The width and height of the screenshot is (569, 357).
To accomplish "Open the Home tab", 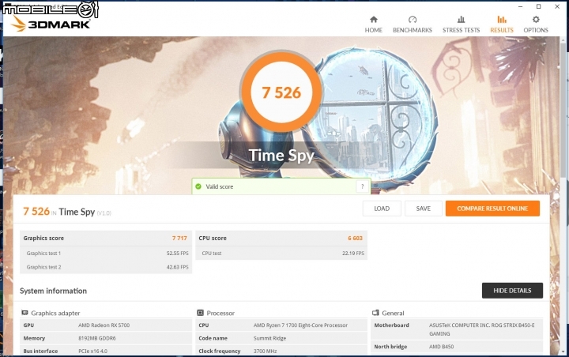I will [x=373, y=24].
